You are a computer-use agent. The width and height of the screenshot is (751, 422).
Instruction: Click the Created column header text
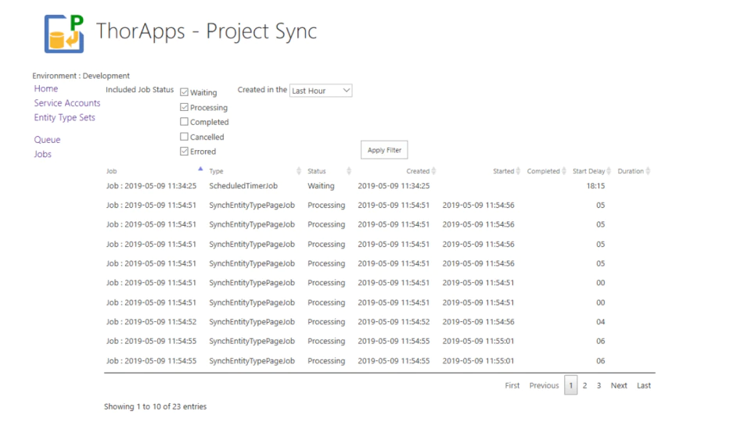(x=418, y=171)
